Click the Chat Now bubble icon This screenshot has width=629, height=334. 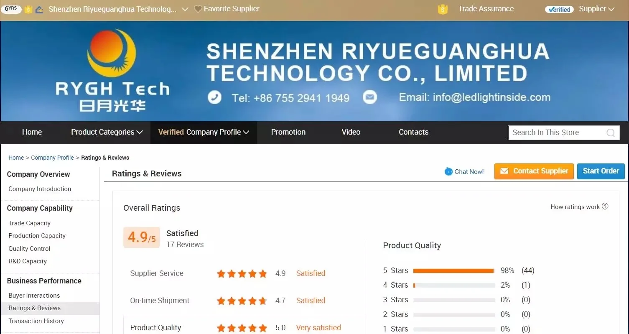point(448,171)
